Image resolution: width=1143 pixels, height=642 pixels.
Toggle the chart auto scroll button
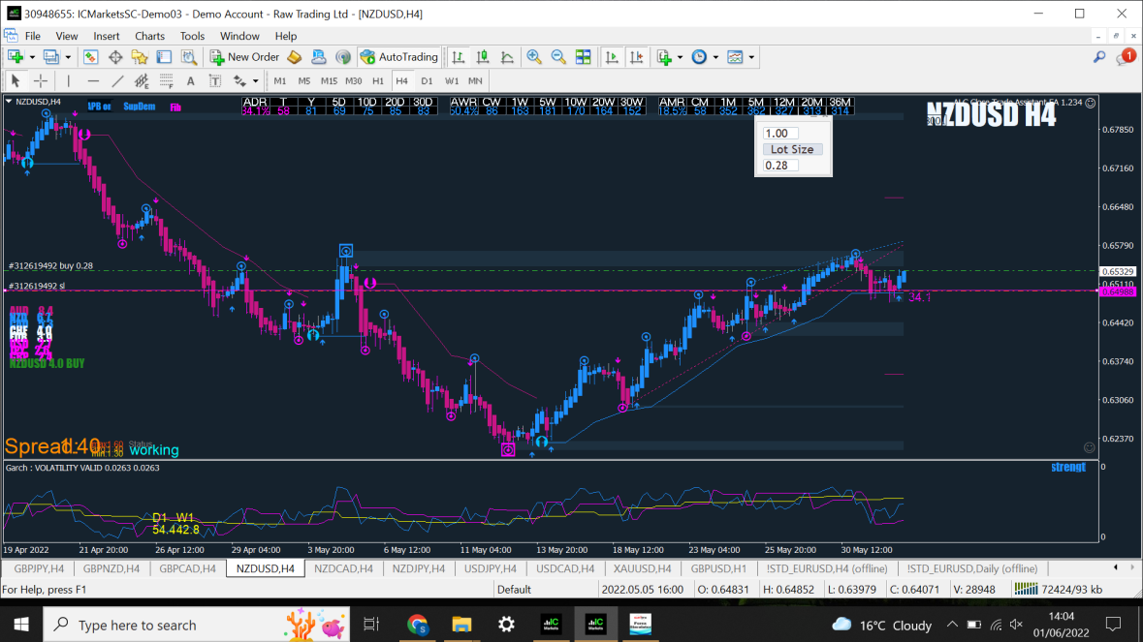tap(612, 57)
